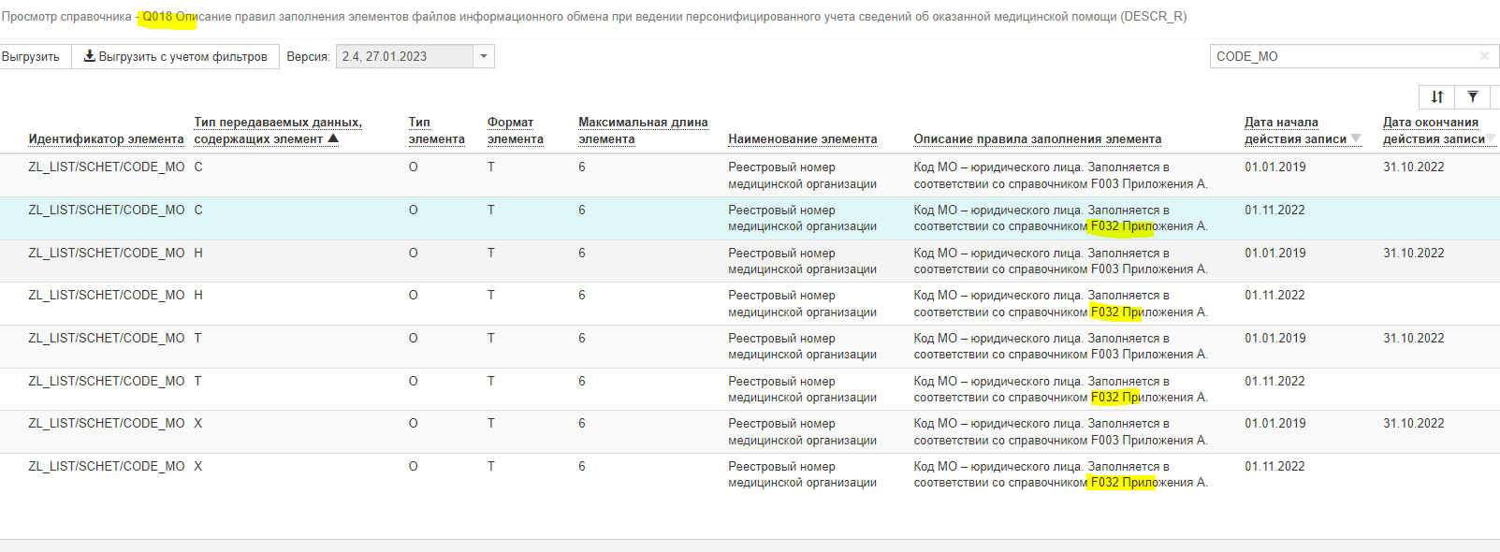Sort by Максимальная длина элемента header
1500x552 pixels.
[643, 131]
